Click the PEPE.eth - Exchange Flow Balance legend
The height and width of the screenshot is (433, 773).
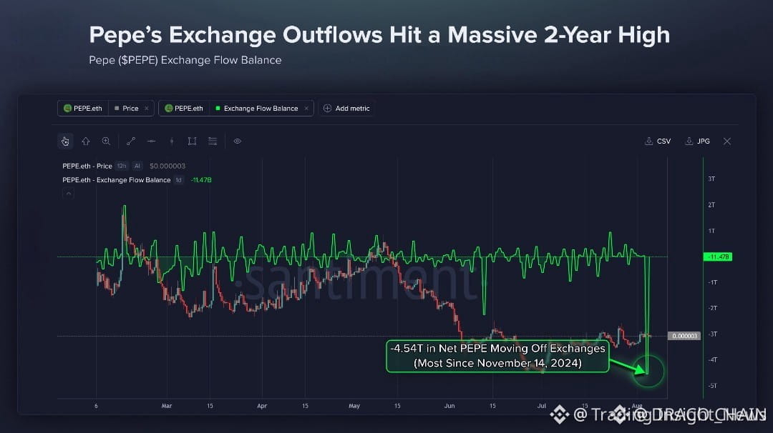point(117,180)
